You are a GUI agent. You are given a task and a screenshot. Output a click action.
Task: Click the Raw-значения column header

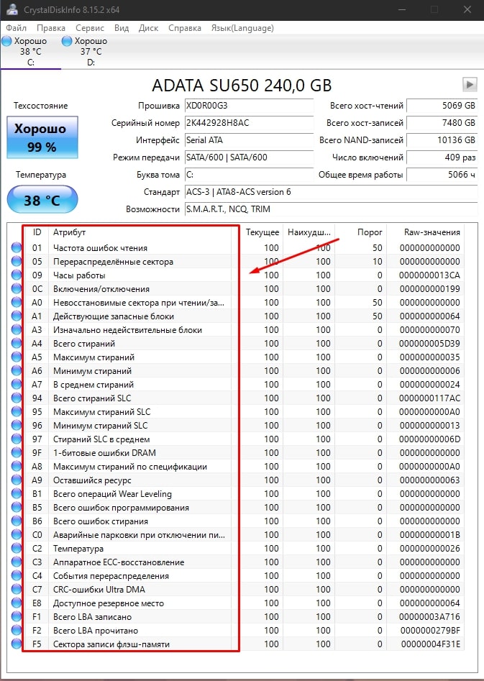point(425,232)
